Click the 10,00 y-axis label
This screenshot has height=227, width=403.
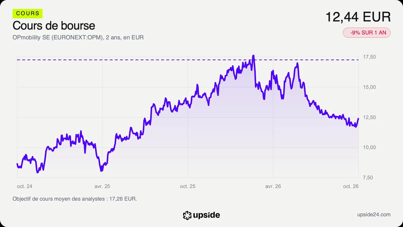(369, 147)
